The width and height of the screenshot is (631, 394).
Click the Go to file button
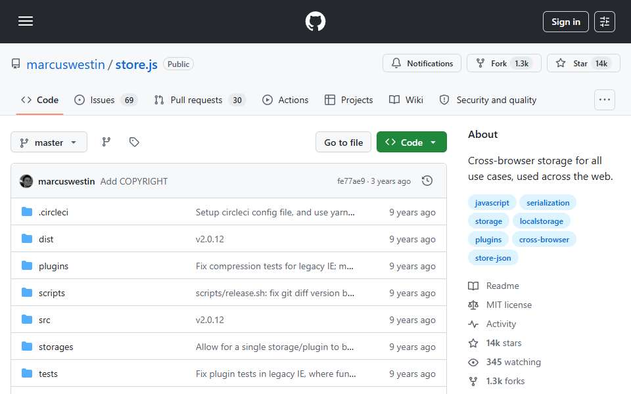(x=343, y=142)
